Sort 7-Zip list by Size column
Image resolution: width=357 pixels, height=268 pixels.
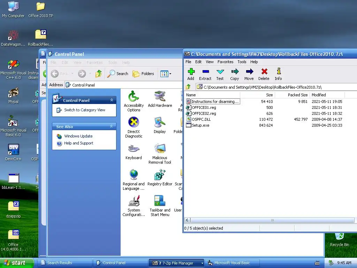(257, 95)
